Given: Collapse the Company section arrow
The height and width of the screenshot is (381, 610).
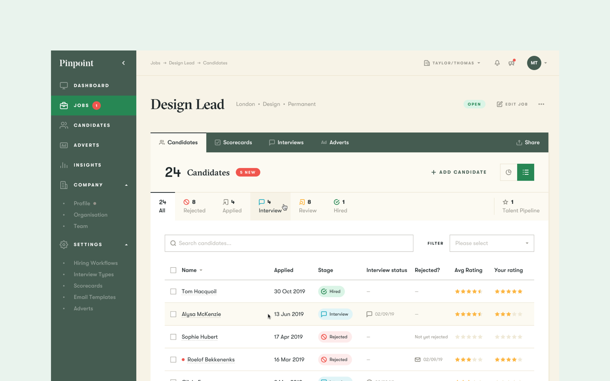Looking at the screenshot, I should 126,185.
